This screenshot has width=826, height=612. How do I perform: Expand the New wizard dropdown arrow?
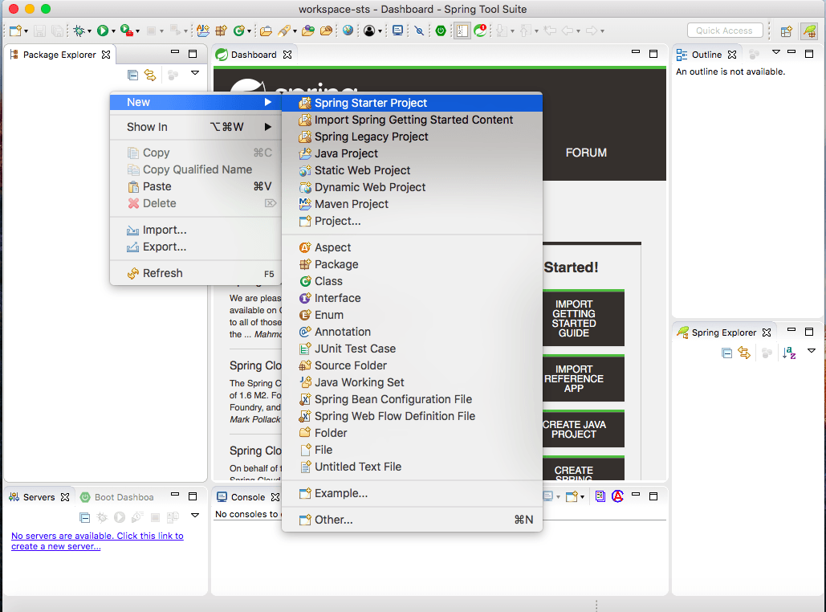coord(26,31)
